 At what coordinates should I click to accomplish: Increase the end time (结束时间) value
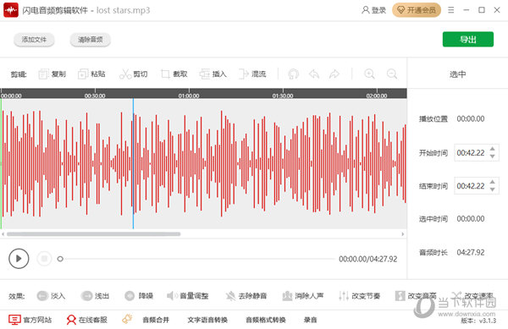[x=493, y=182]
